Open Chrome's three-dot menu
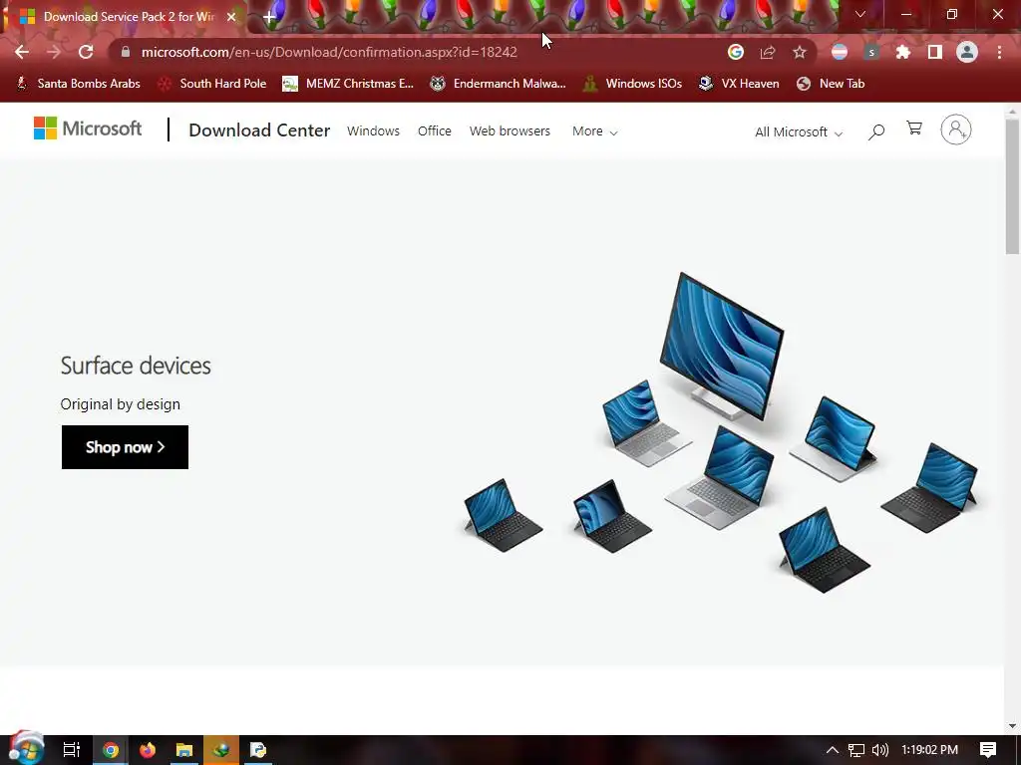 pyautogui.click(x=999, y=52)
